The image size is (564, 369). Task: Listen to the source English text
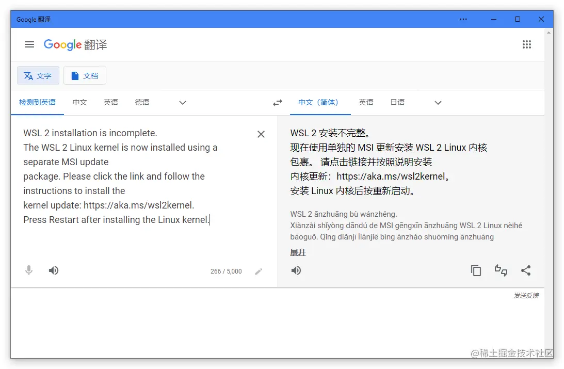coord(54,270)
